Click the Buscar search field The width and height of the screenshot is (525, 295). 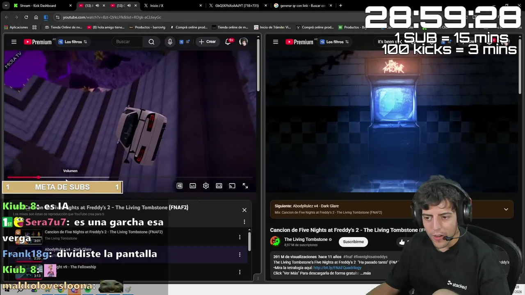point(128,42)
